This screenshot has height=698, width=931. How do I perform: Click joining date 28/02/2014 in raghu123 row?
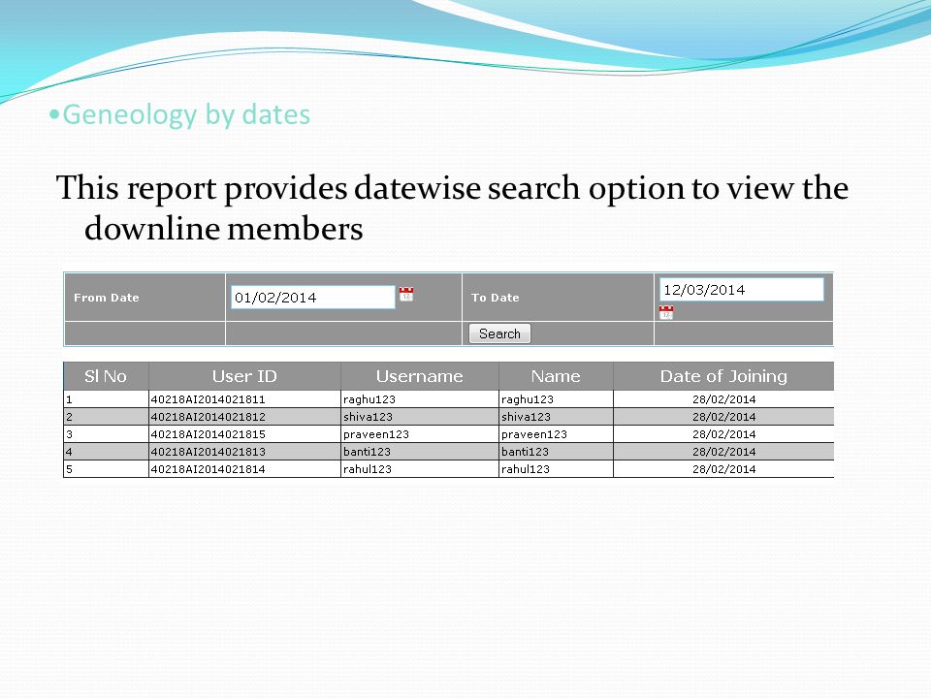[x=723, y=399]
